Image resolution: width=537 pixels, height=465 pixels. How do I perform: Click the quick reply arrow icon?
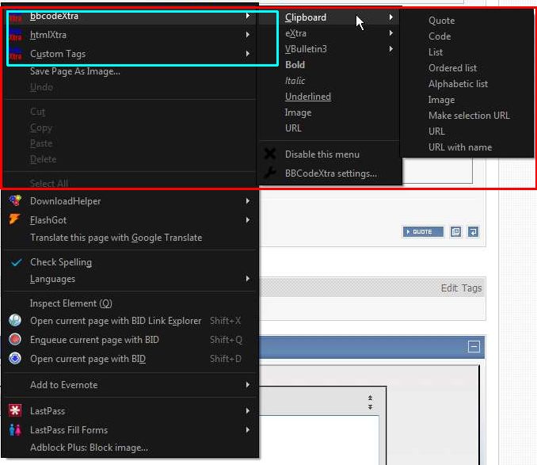[x=473, y=232]
